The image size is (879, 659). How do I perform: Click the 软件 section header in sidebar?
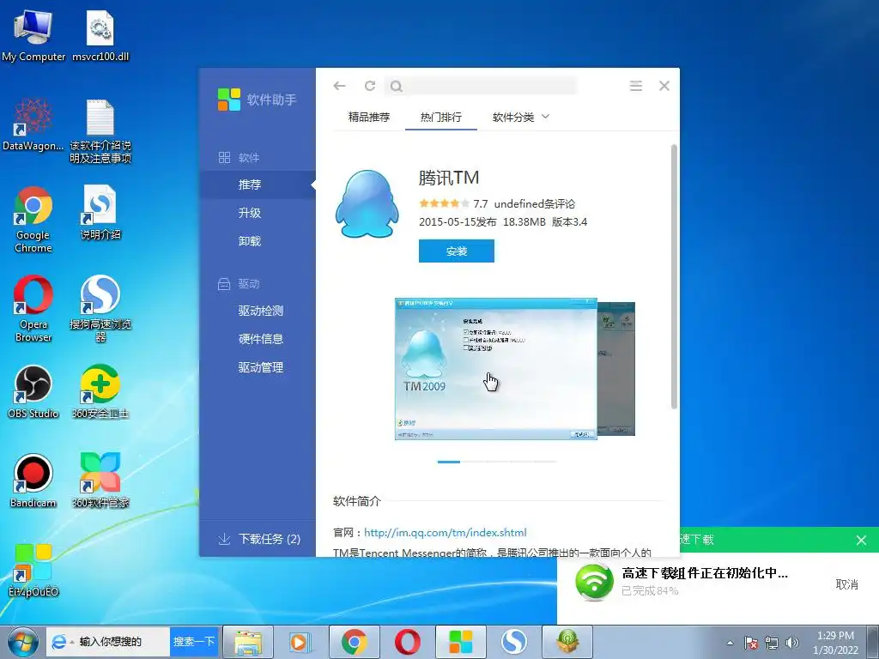(239, 158)
